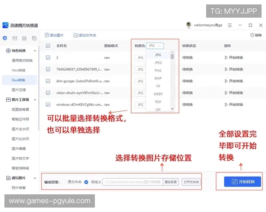Open the JPG format box for windows file

click(140, 105)
